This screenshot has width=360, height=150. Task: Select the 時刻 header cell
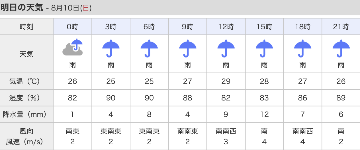click(x=26, y=27)
